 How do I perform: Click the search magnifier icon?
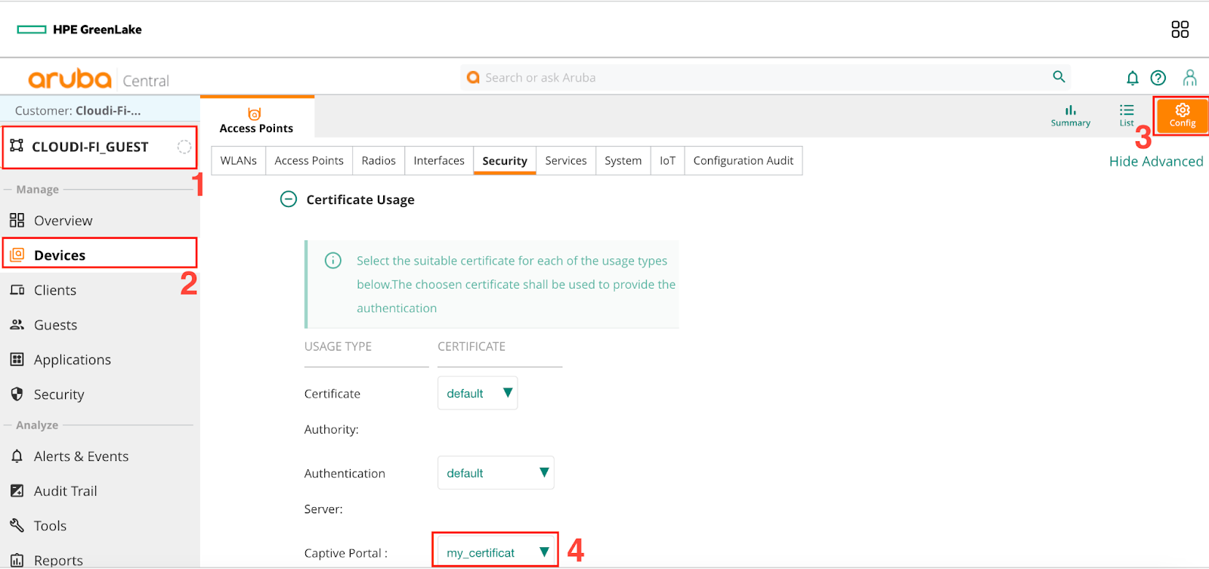[x=1059, y=77]
